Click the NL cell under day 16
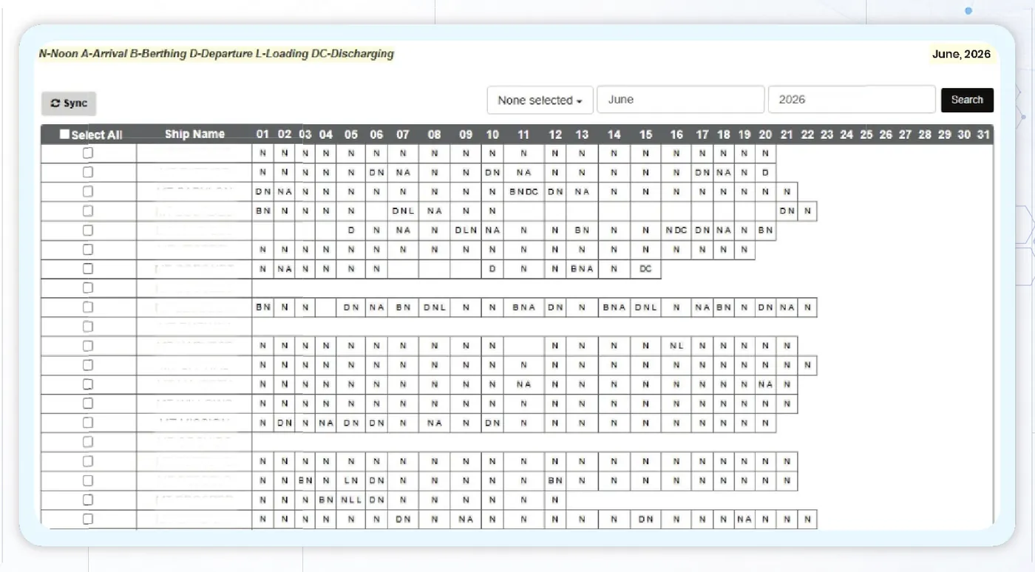 [676, 346]
